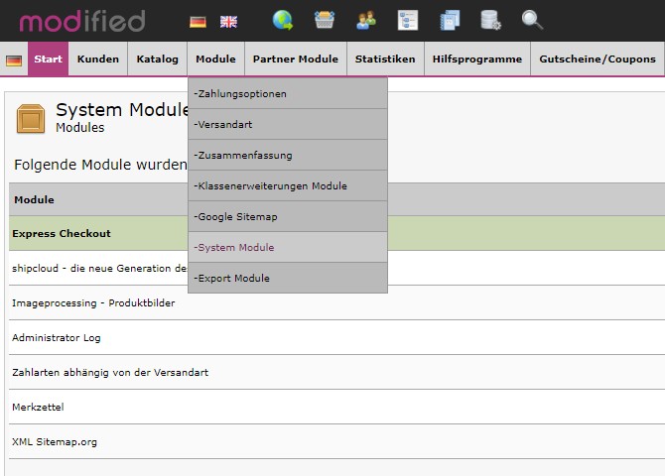Open the Partner Module menu
The image size is (665, 476).
click(x=296, y=59)
